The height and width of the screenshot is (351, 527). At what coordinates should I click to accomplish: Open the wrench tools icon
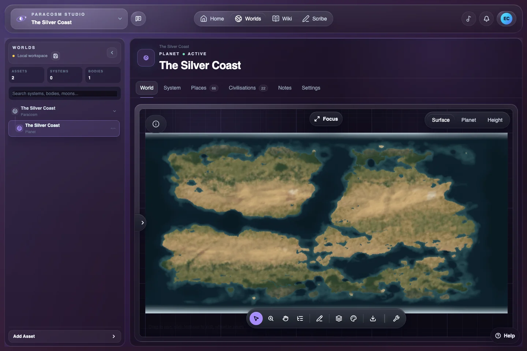(x=396, y=318)
